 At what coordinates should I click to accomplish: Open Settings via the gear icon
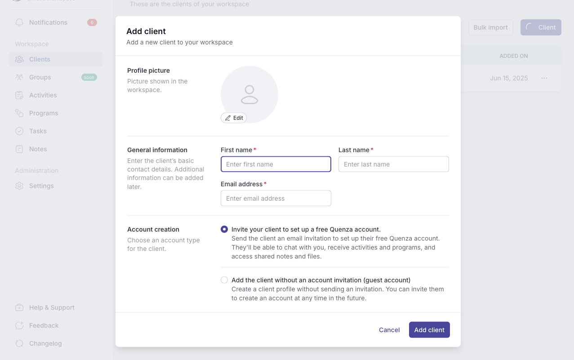tap(19, 186)
